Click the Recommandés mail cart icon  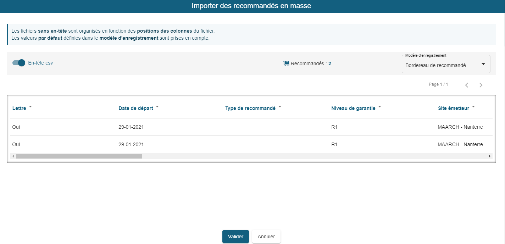(286, 63)
